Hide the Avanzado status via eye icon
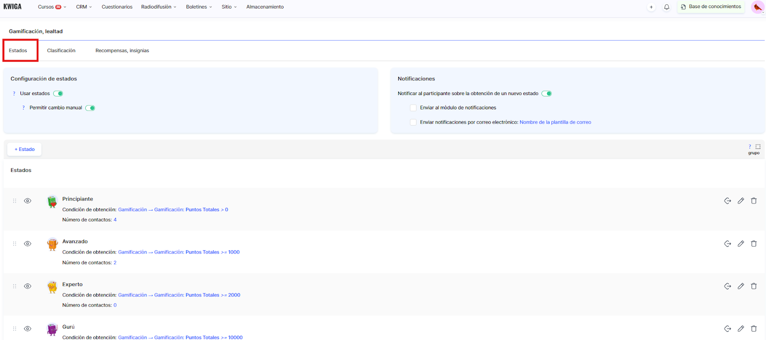 [28, 244]
